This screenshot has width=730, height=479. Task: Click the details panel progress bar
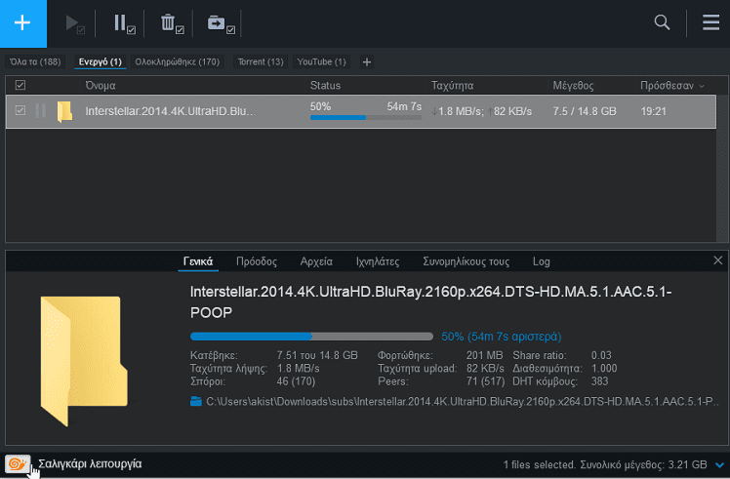pos(311,337)
